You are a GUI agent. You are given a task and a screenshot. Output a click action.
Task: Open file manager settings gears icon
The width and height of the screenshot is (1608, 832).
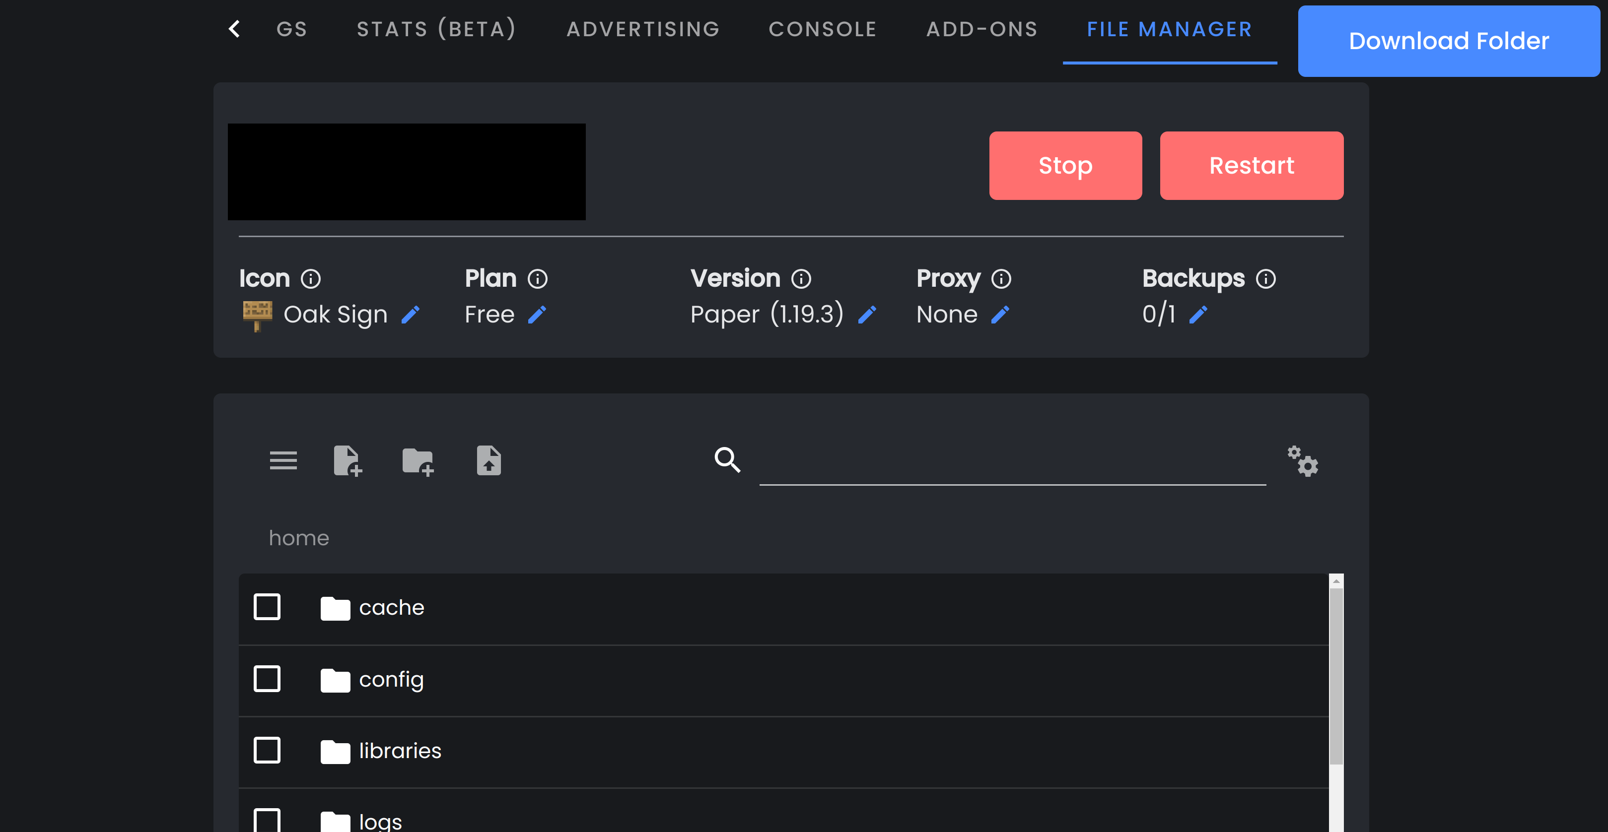coord(1303,461)
